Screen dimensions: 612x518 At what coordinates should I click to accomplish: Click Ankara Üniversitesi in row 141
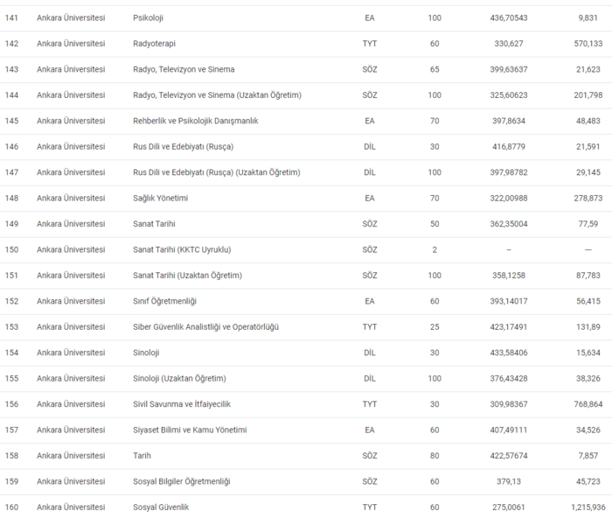pyautogui.click(x=70, y=17)
